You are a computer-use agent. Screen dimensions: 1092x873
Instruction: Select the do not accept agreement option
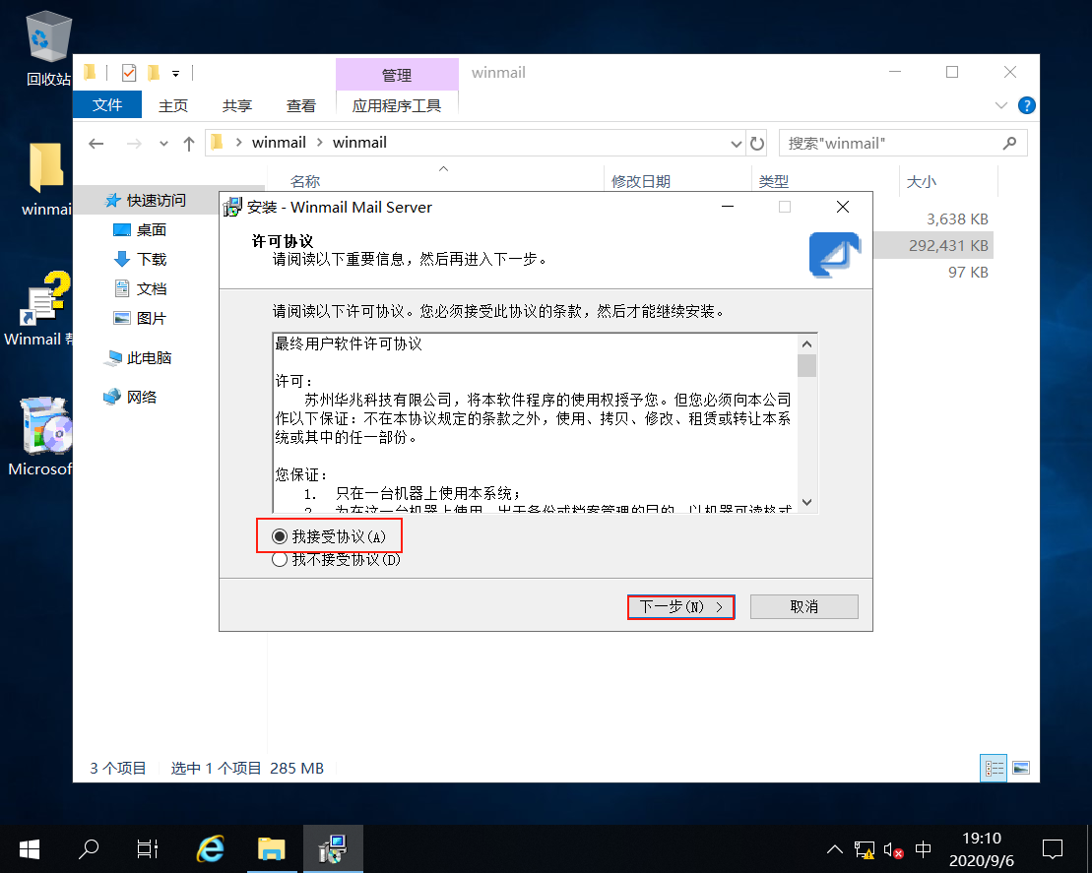pyautogui.click(x=280, y=559)
